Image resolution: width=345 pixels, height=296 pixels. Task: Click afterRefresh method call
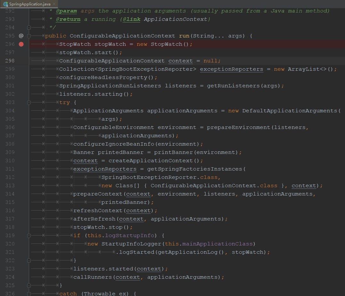[94, 219]
